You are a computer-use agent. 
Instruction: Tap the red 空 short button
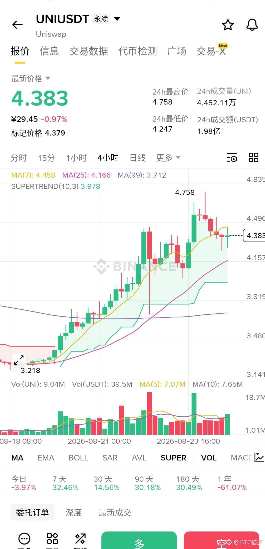221,540
